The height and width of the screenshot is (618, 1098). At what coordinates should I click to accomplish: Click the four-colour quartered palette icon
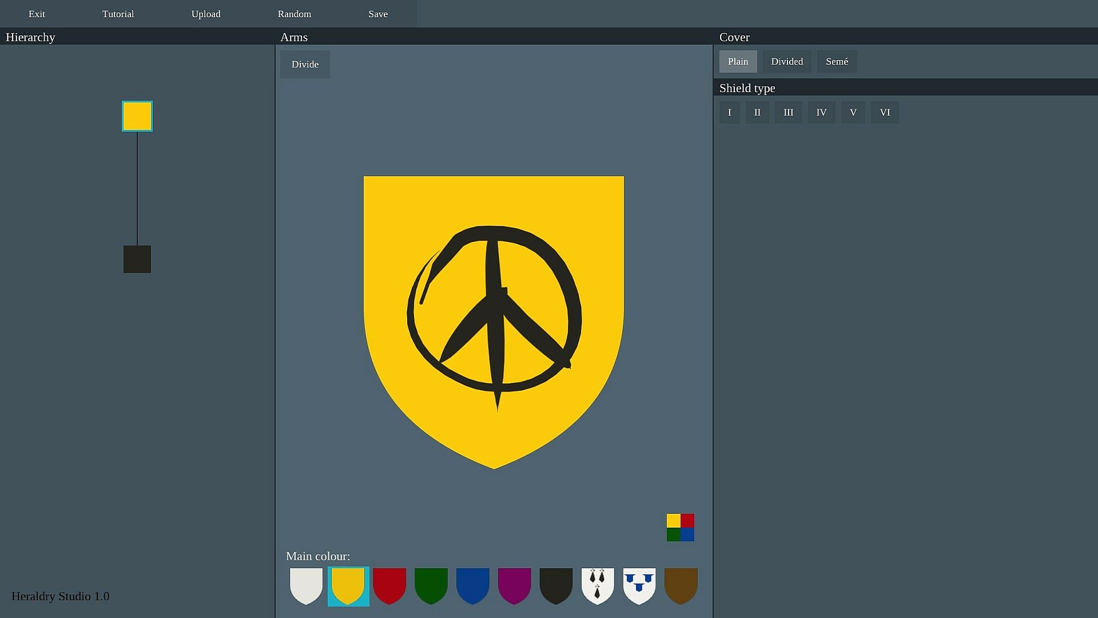(x=680, y=527)
